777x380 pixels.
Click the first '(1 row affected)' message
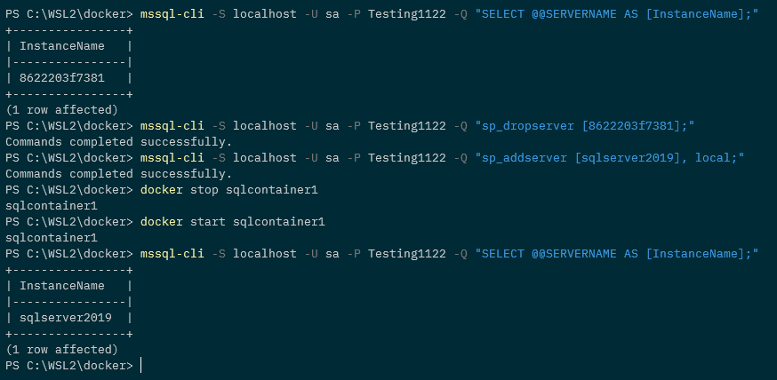click(61, 110)
